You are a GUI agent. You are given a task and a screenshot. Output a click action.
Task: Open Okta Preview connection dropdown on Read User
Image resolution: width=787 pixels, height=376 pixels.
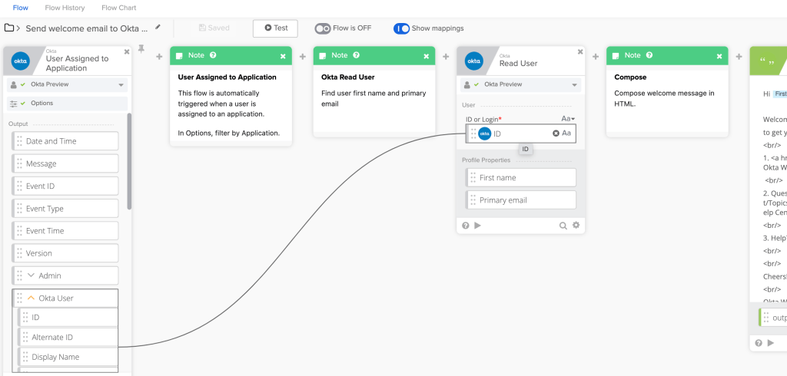point(574,84)
